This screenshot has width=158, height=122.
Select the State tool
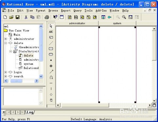[x=51, y=49]
